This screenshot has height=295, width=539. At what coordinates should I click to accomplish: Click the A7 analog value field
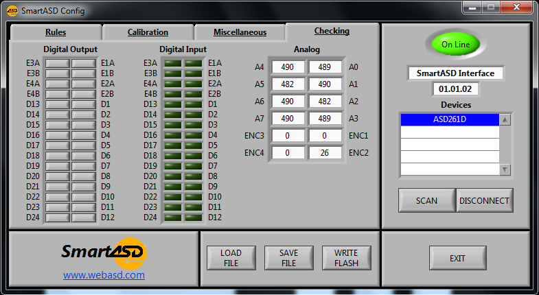[288, 119]
